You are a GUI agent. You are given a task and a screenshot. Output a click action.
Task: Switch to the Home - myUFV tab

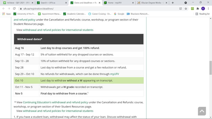coord(119,3)
